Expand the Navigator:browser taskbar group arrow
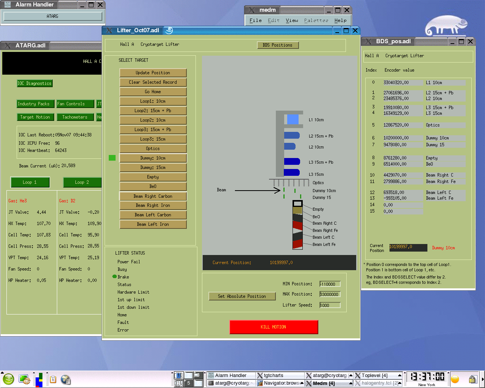Image resolution: width=485 pixels, height=388 pixels. point(302,383)
